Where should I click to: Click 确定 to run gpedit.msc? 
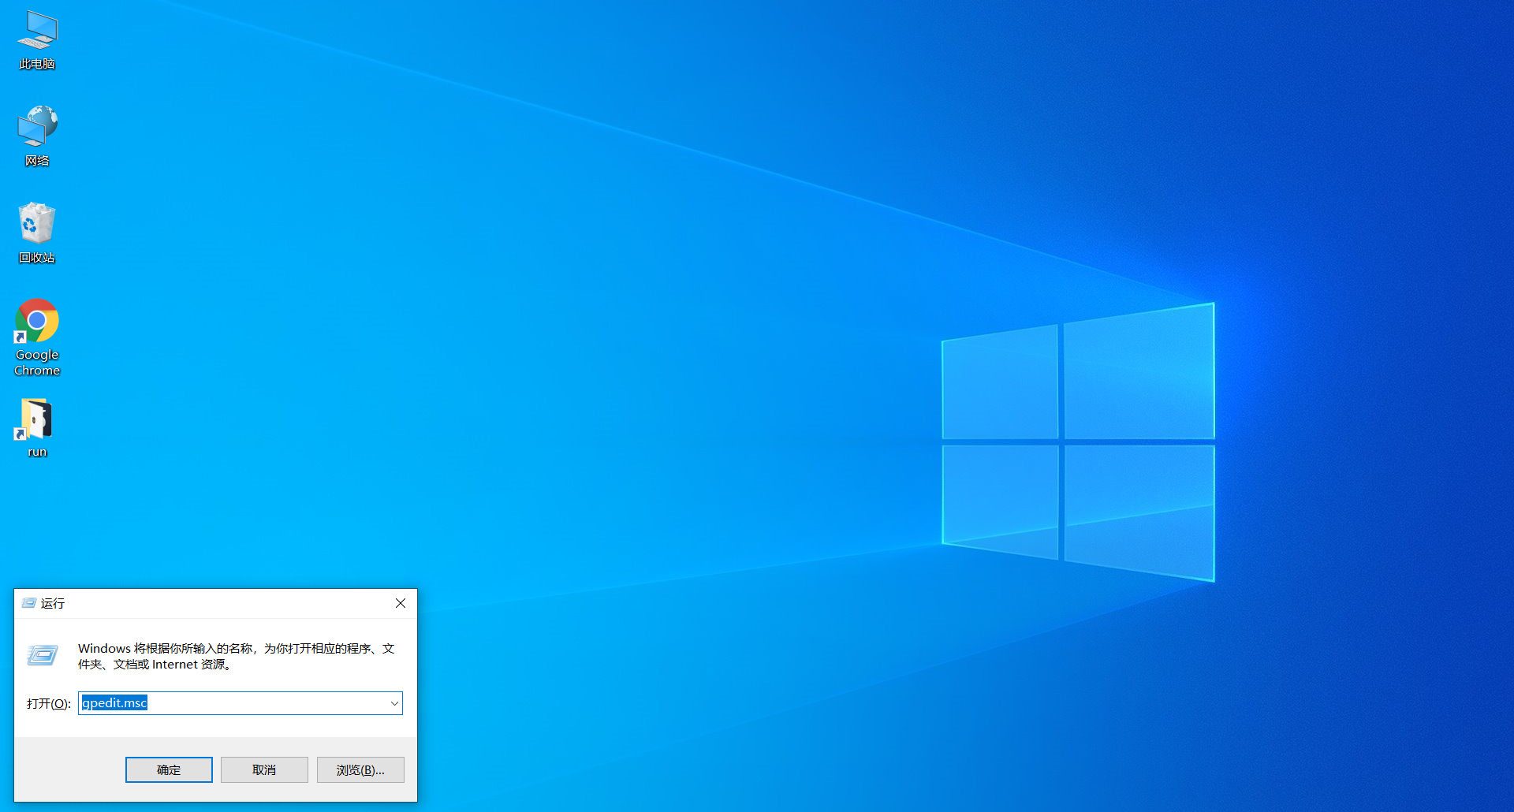click(168, 769)
